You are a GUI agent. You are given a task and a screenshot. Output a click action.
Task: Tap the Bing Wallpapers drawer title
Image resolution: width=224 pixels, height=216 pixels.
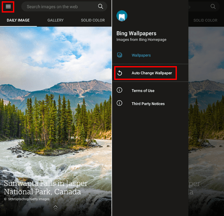click(136, 33)
